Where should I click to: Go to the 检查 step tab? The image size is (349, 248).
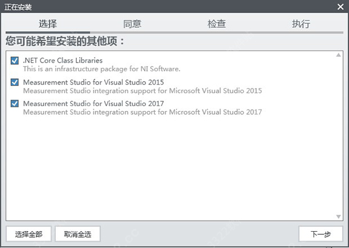point(216,24)
